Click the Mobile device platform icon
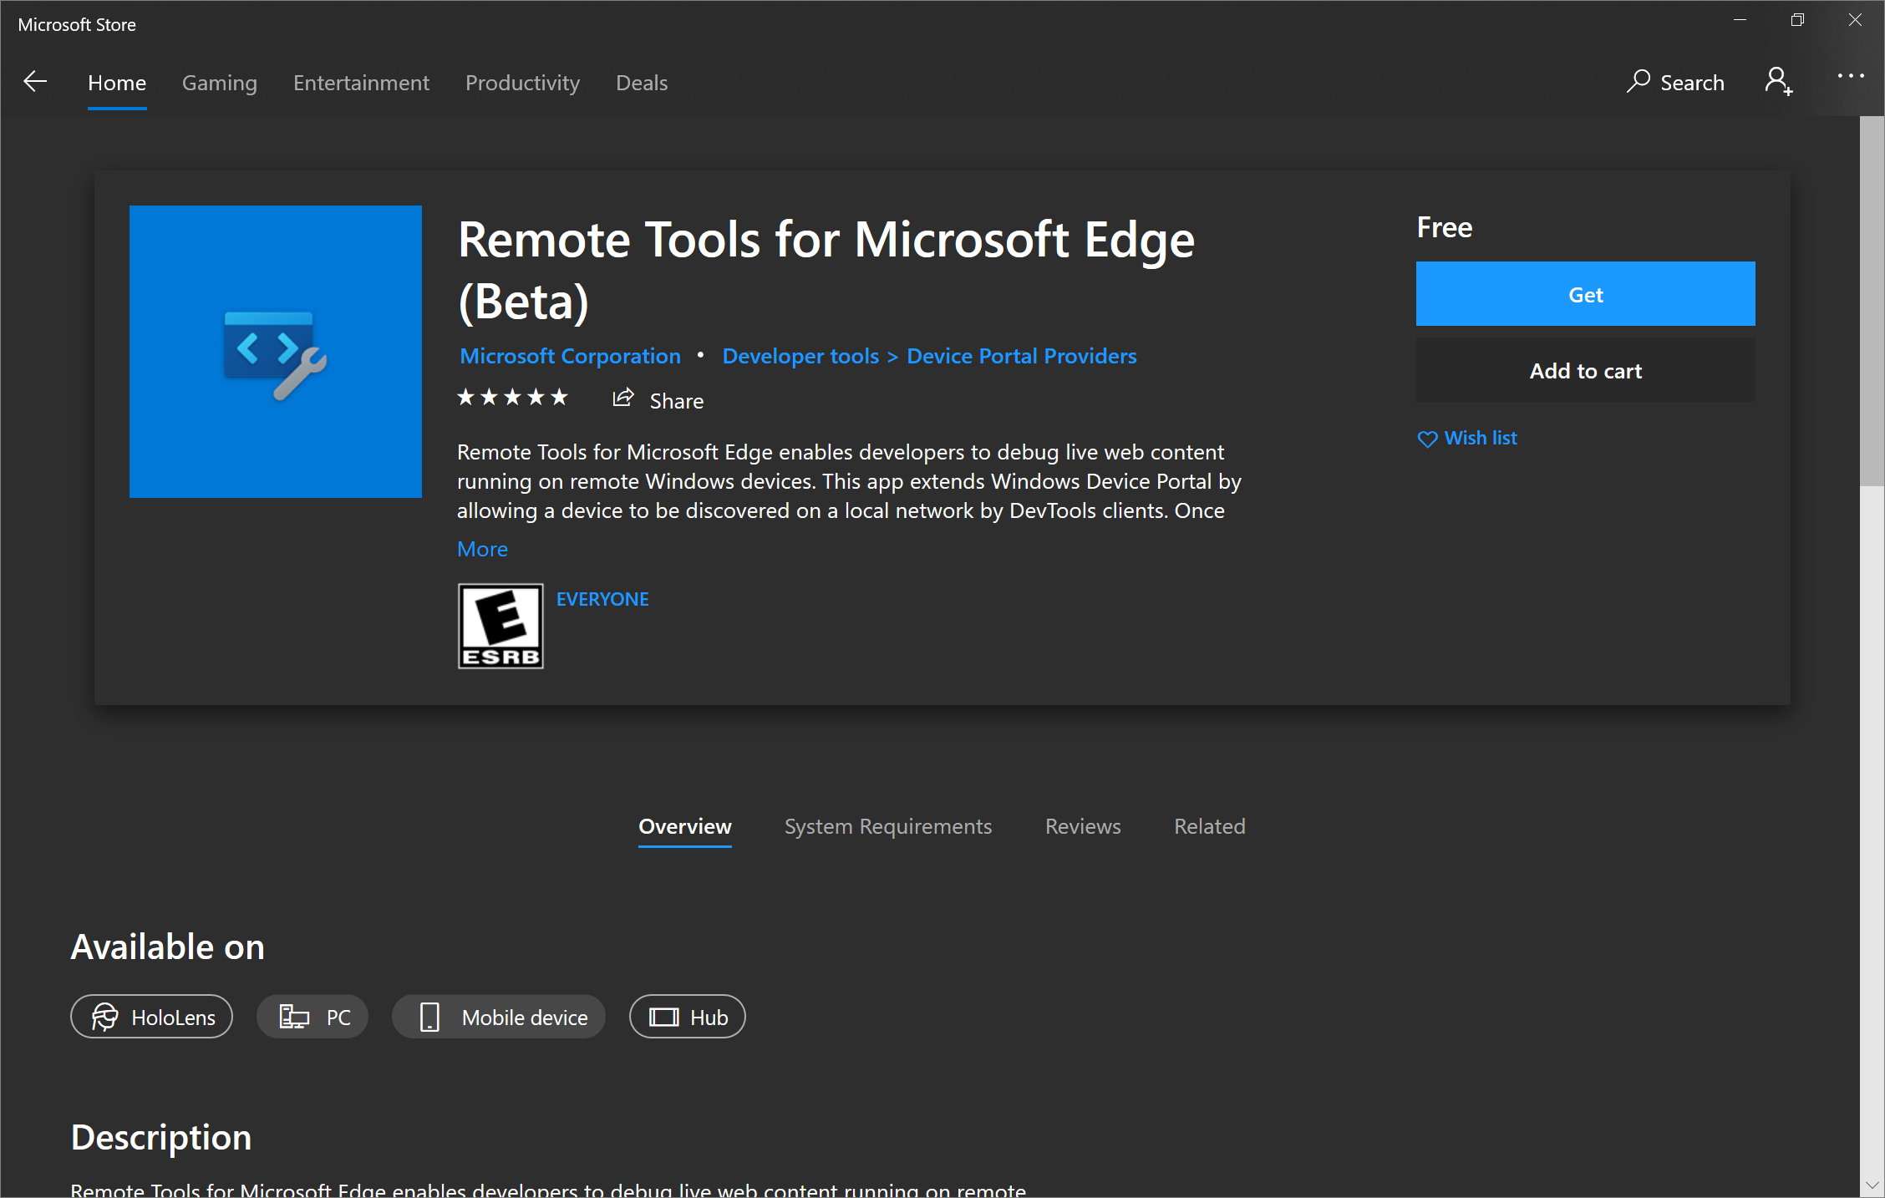The width and height of the screenshot is (1885, 1198). pos(427,1017)
